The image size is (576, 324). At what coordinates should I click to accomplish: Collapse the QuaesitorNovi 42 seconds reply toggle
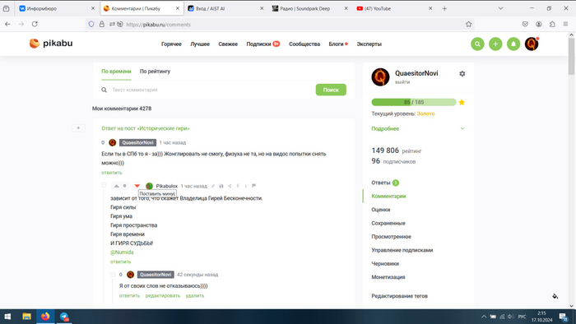pyautogui.click(x=113, y=274)
